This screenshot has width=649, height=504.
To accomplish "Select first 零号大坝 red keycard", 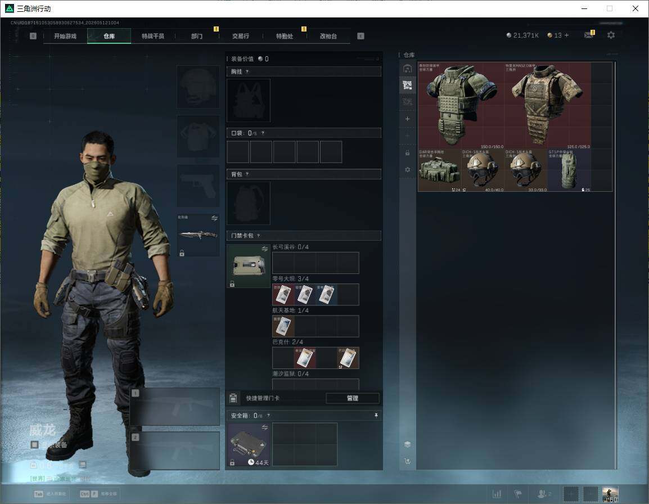I will (283, 294).
